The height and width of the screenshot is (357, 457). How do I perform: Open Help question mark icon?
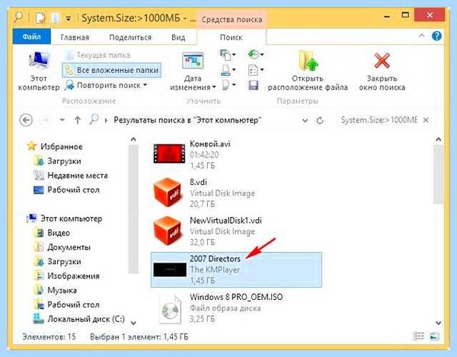click(436, 36)
